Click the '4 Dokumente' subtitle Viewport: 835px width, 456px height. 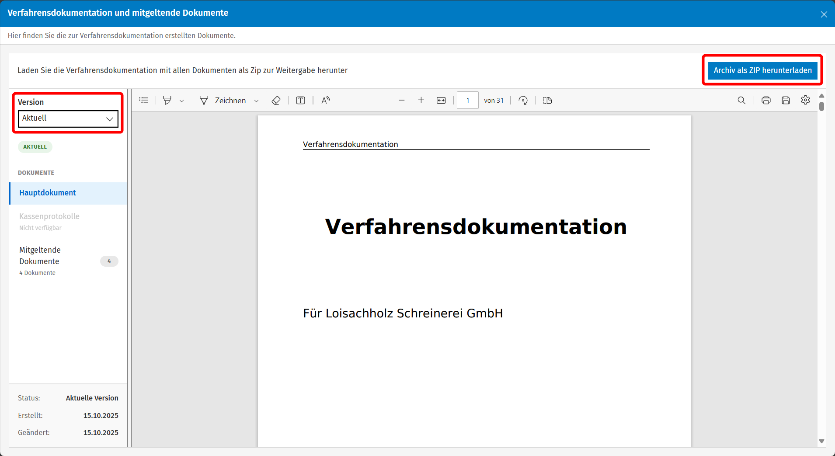(x=37, y=273)
